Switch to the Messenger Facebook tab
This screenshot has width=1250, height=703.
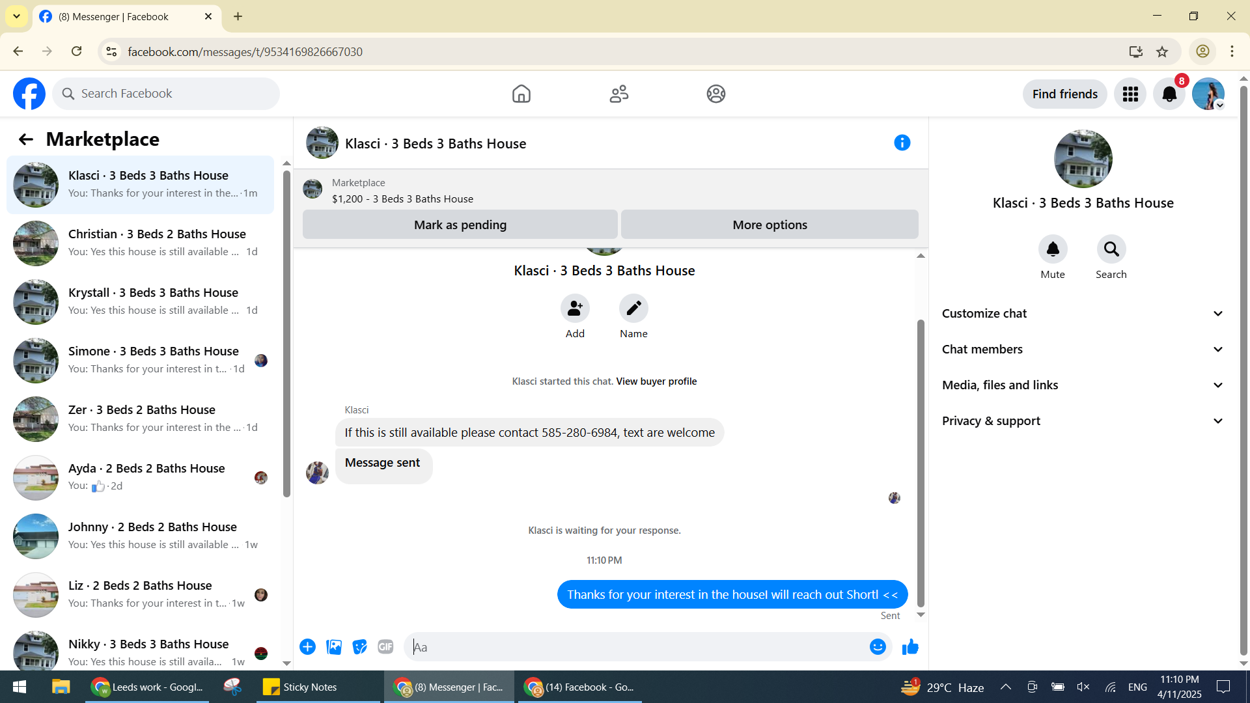(x=127, y=17)
